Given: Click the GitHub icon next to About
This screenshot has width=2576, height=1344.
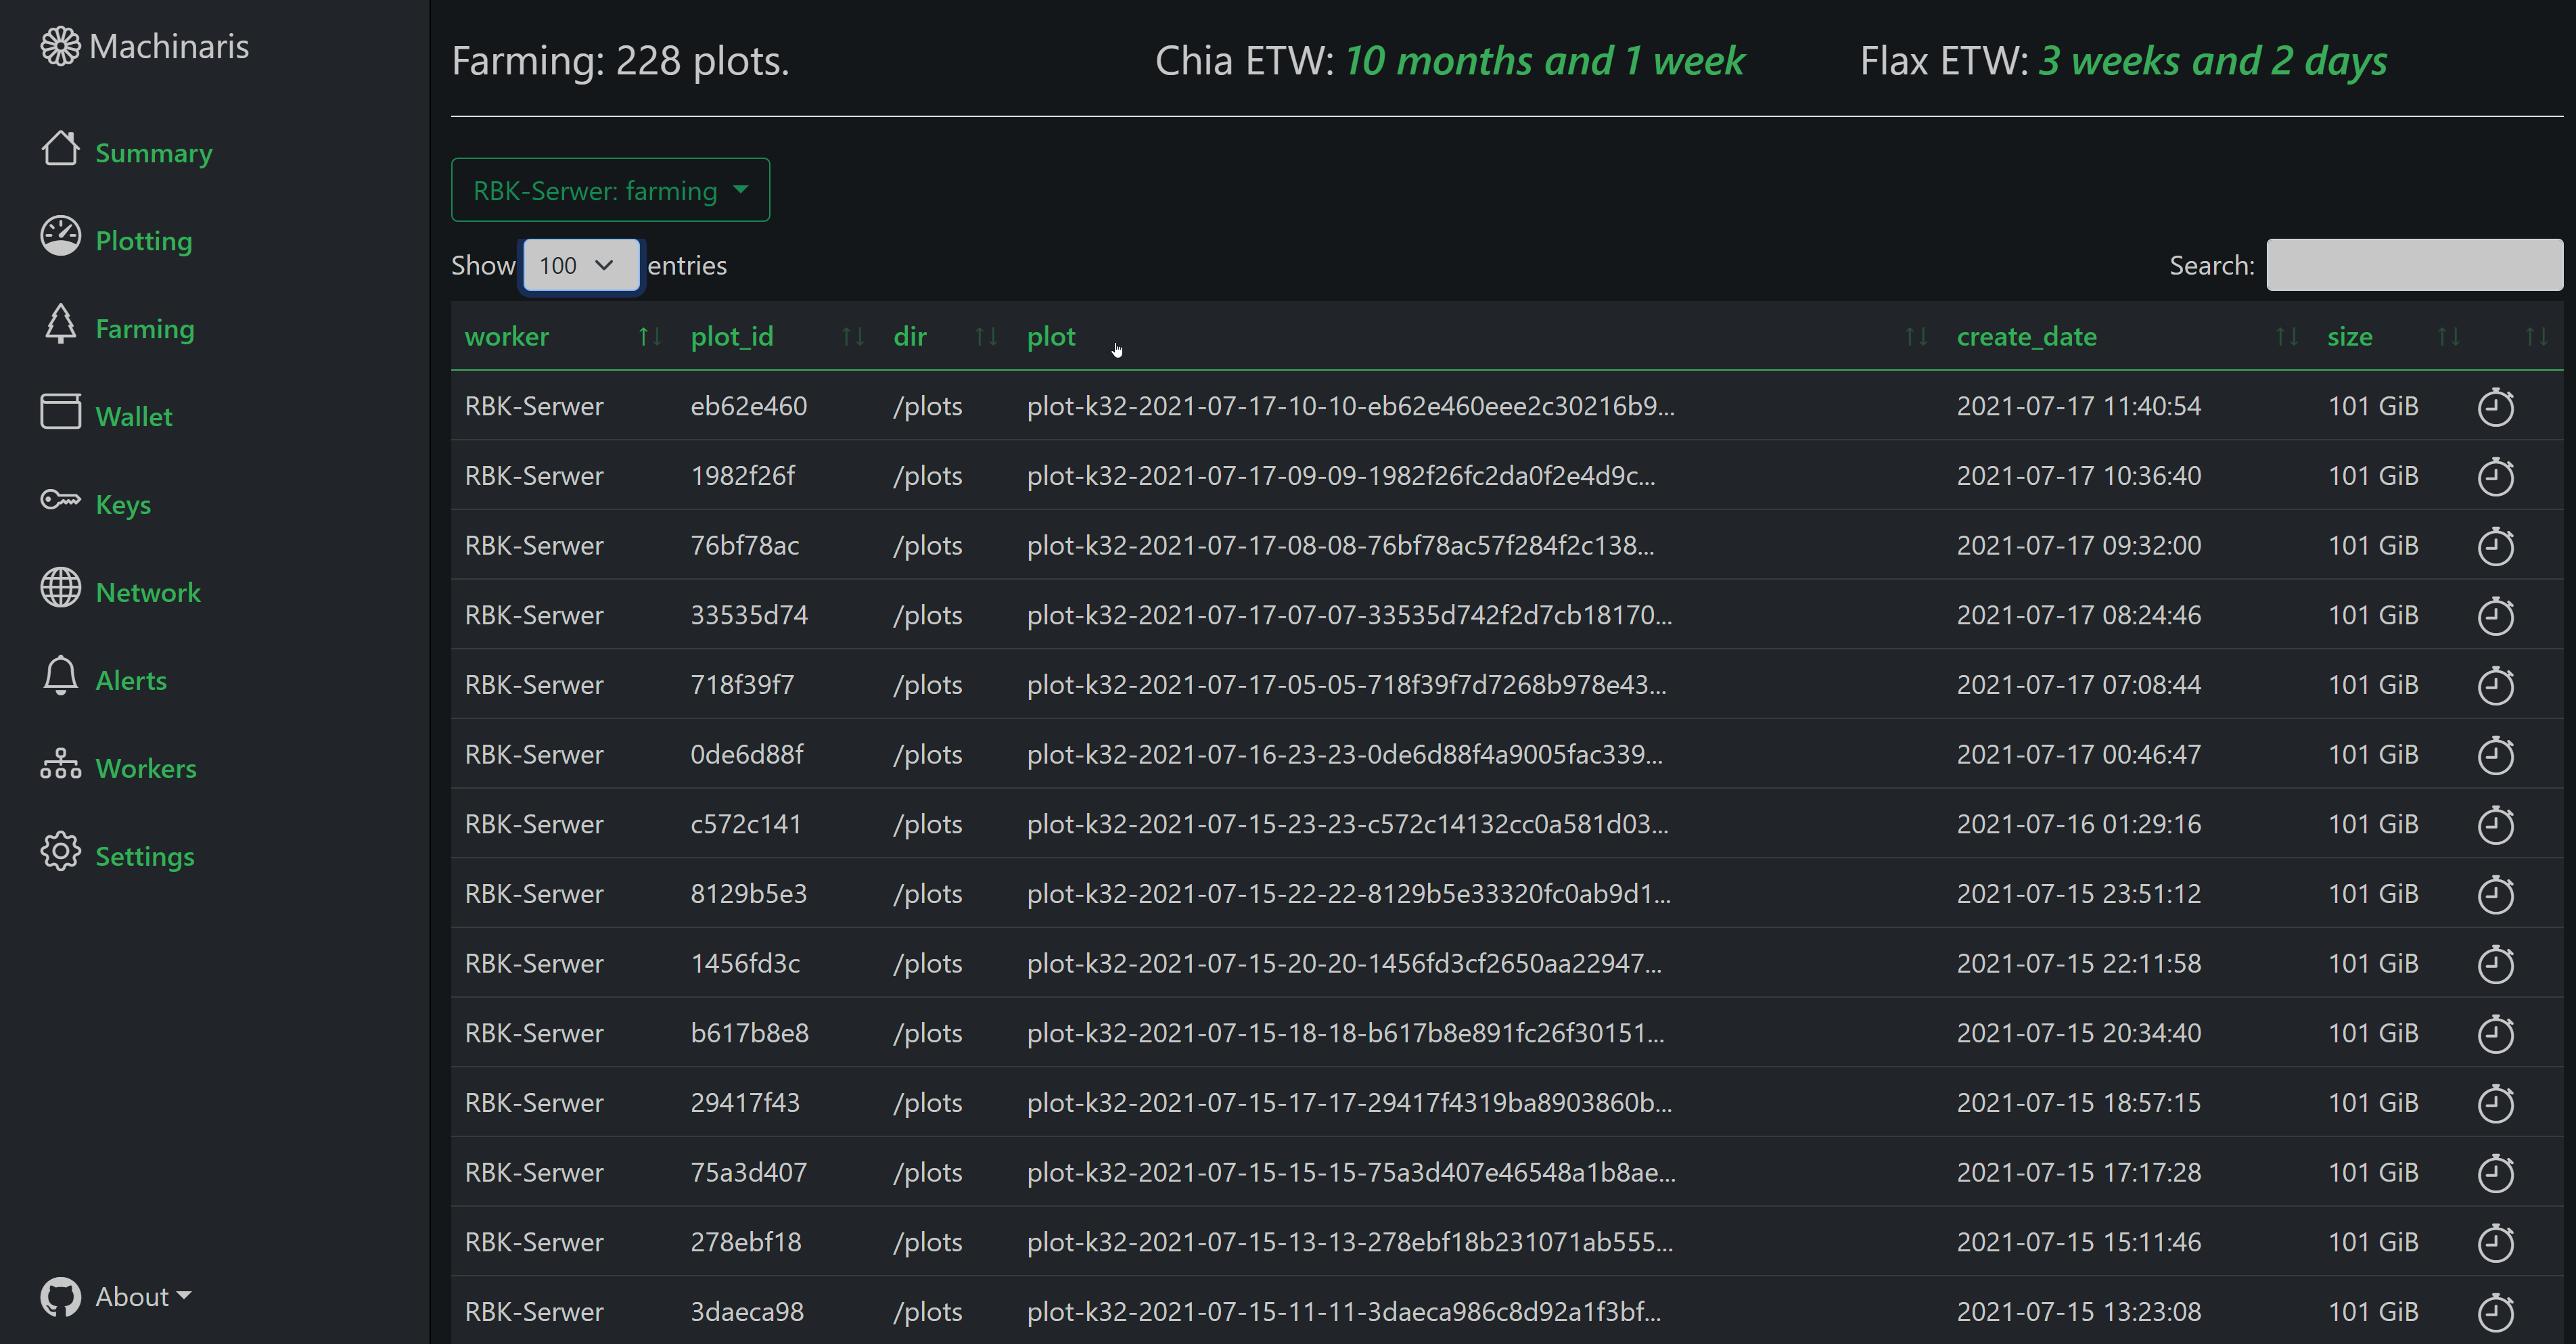Looking at the screenshot, I should click(60, 1296).
